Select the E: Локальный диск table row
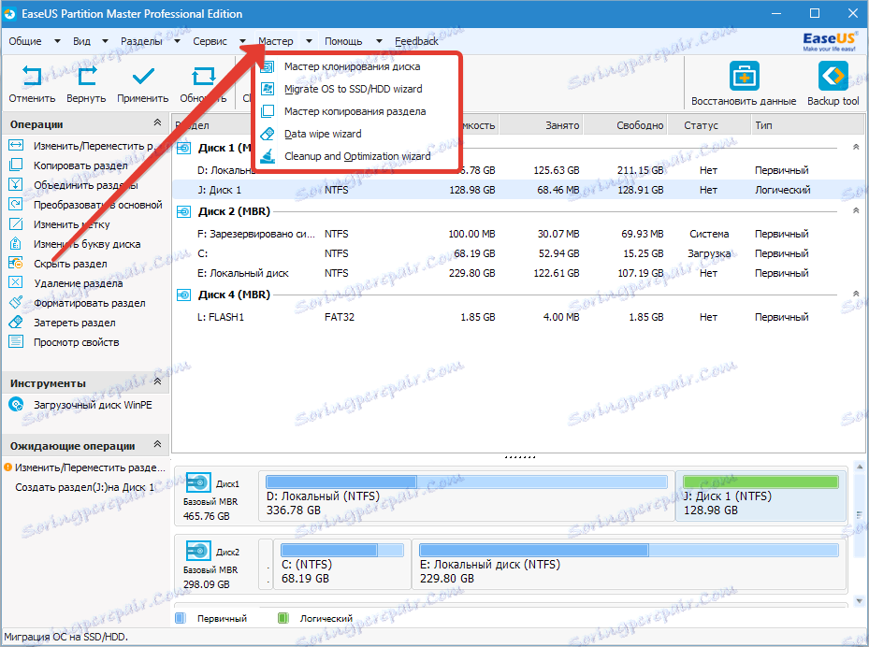 coord(518,273)
